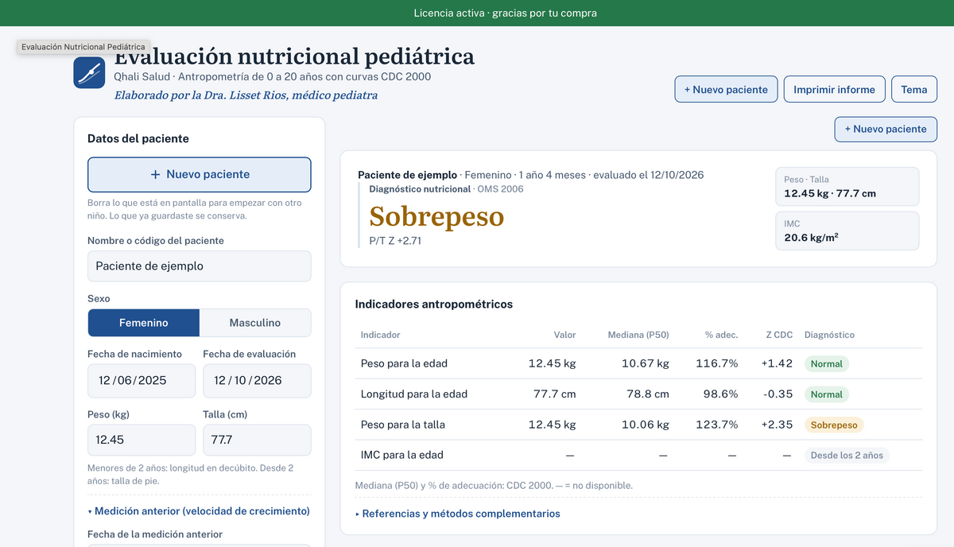Click the Diagnóstico column header
This screenshot has height=547, width=954.
pos(829,335)
